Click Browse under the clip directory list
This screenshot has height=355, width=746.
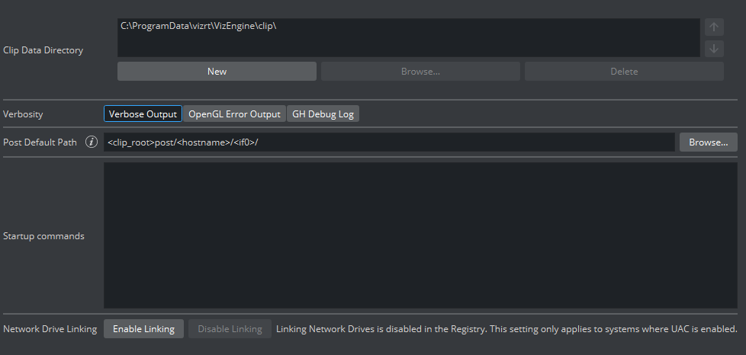coord(420,72)
